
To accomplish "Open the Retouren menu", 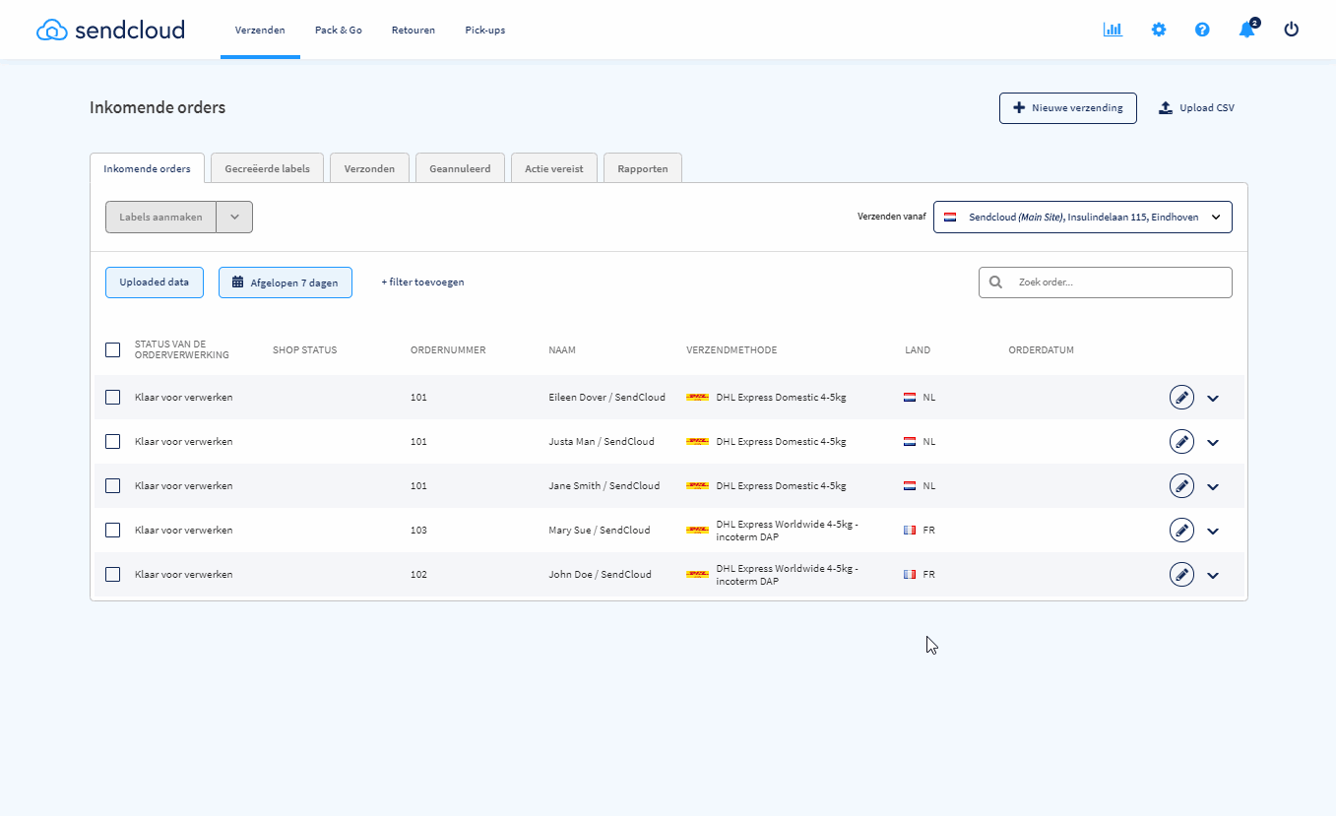I will click(x=414, y=31).
